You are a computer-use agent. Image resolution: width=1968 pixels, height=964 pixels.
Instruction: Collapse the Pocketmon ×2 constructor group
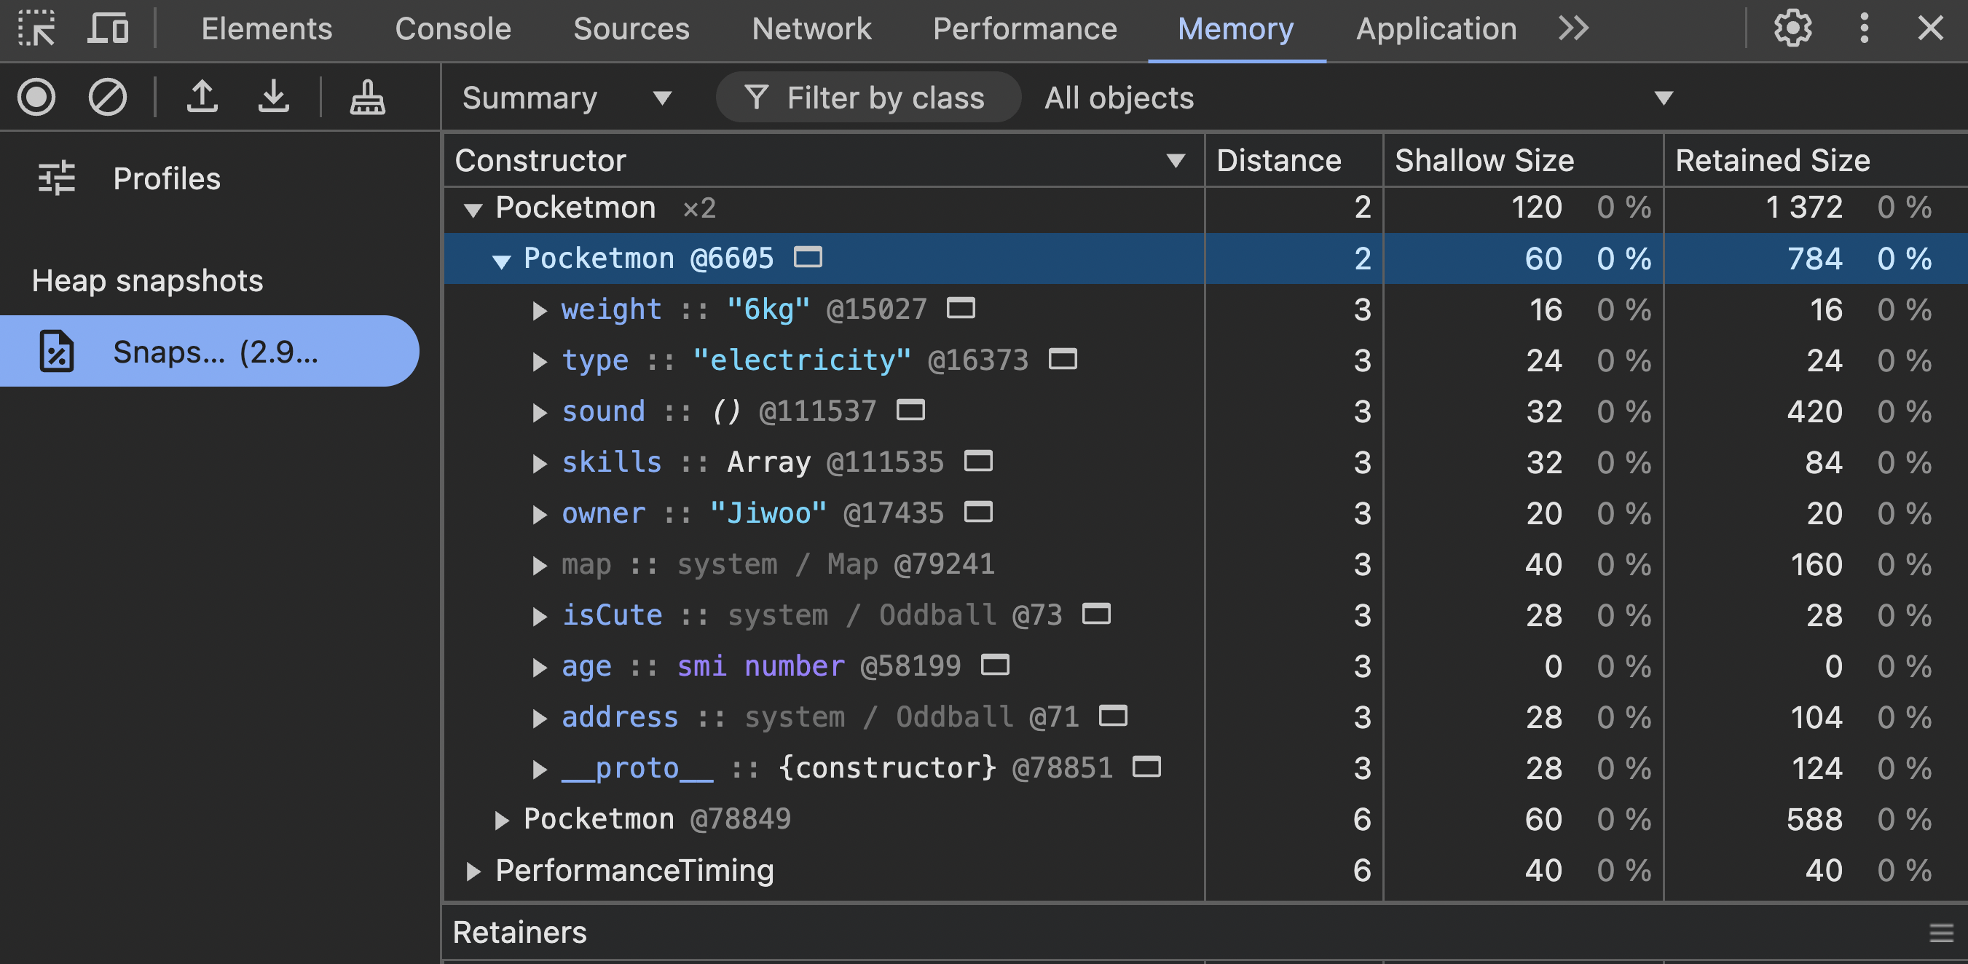473,208
